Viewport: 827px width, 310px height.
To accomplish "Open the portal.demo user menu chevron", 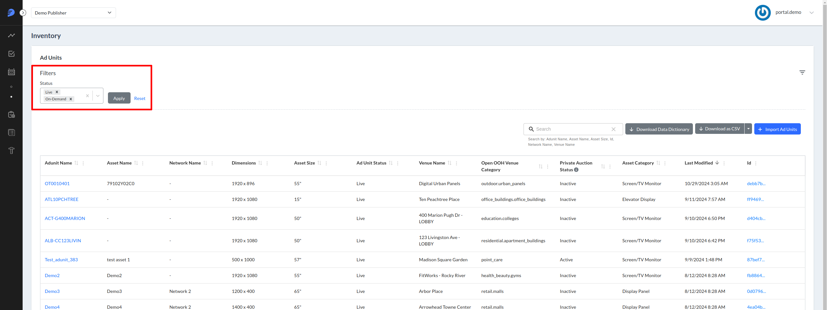I will coord(811,13).
